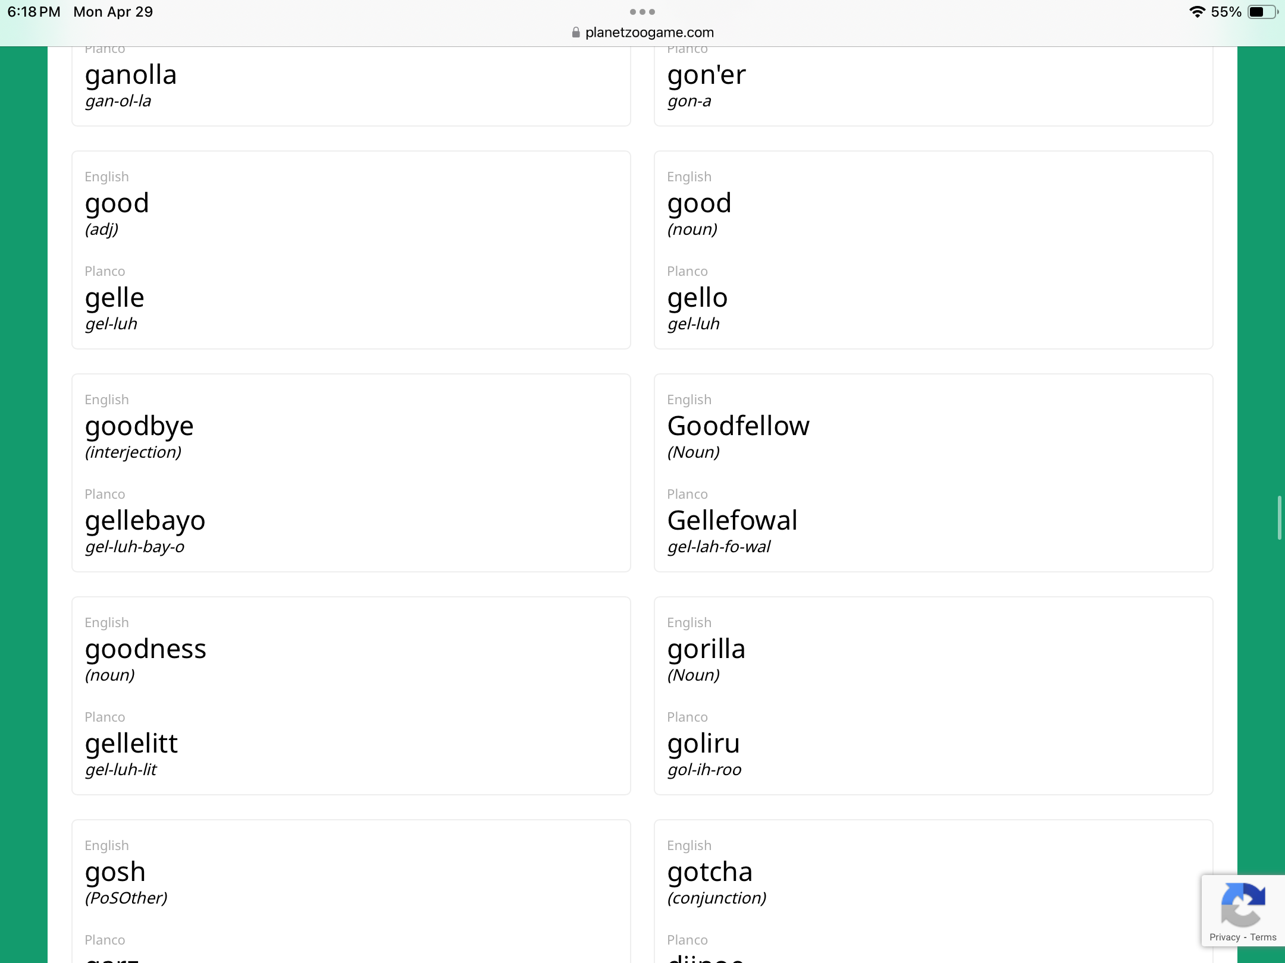Select the Planco word 'gellebayo'
The width and height of the screenshot is (1285, 963).
coord(145,521)
